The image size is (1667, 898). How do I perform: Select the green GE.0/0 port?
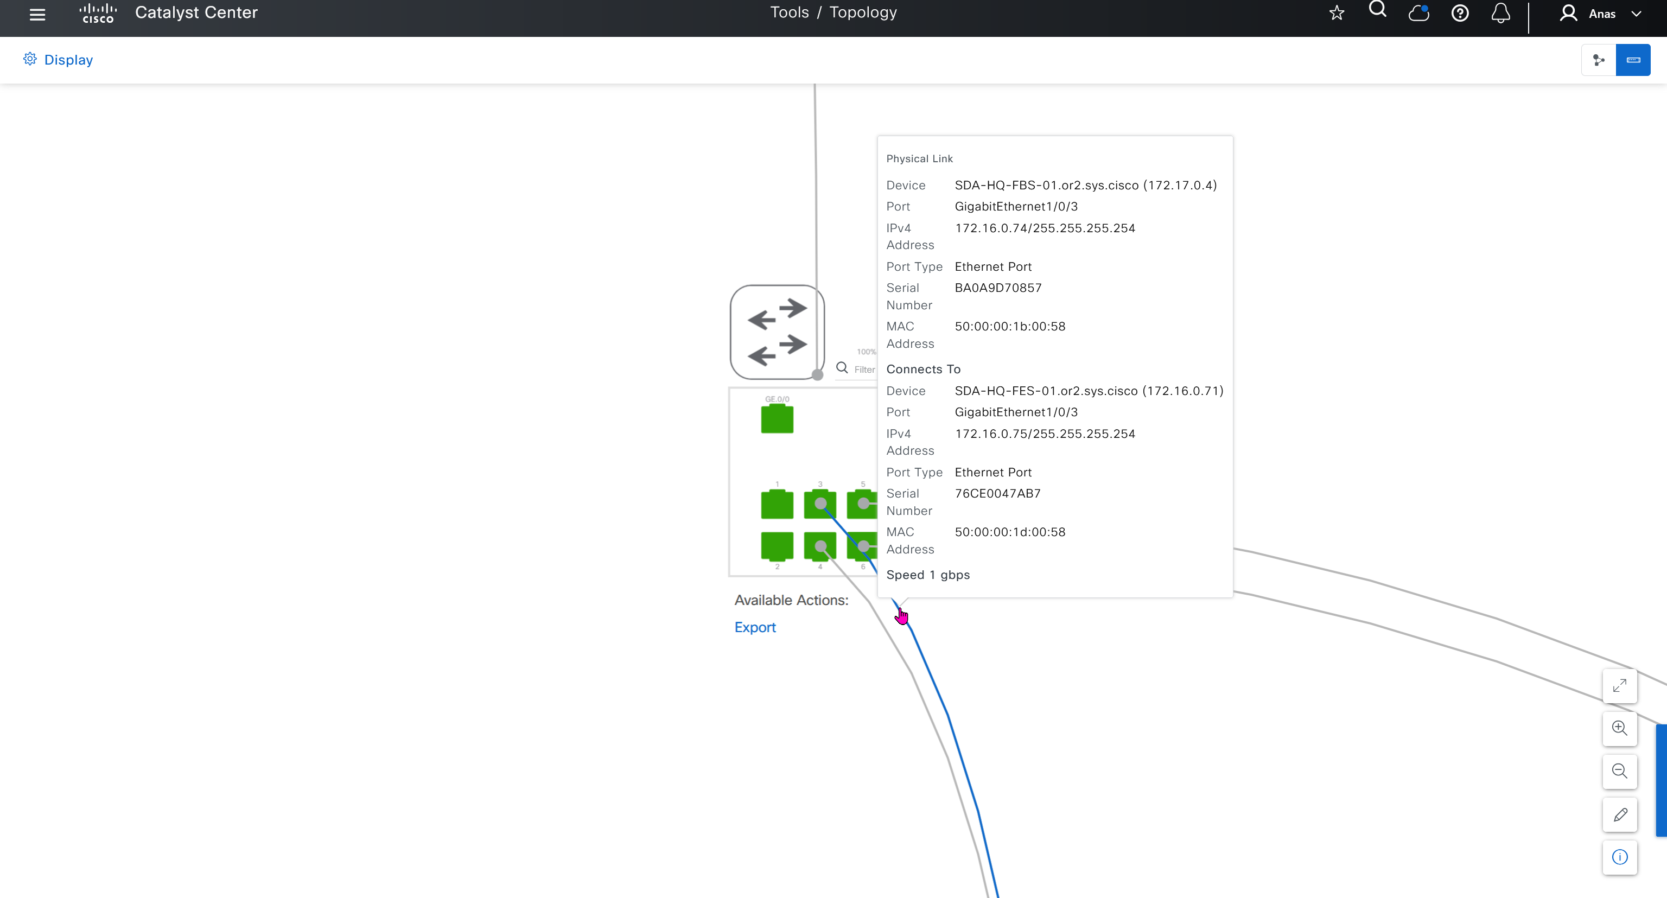click(x=777, y=419)
